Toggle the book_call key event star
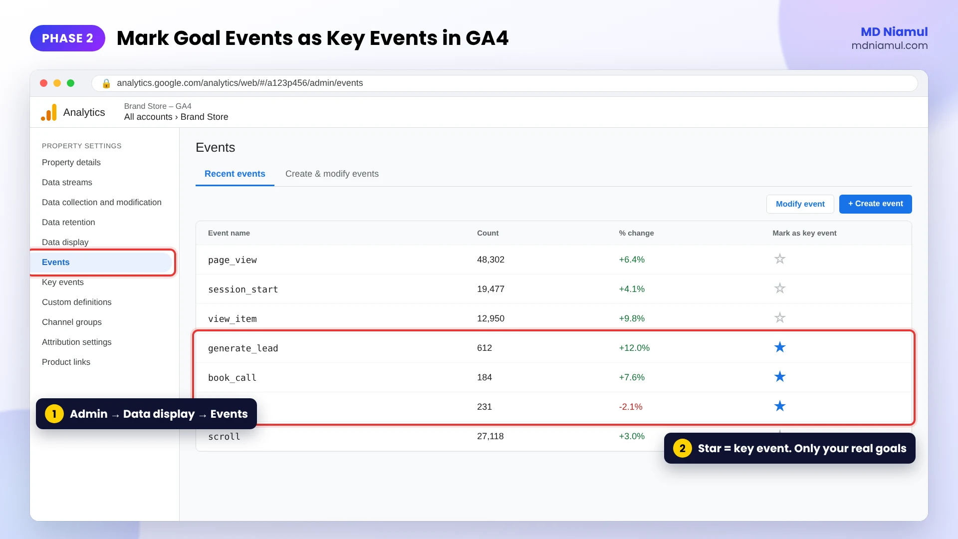The height and width of the screenshot is (539, 958). [x=780, y=377]
